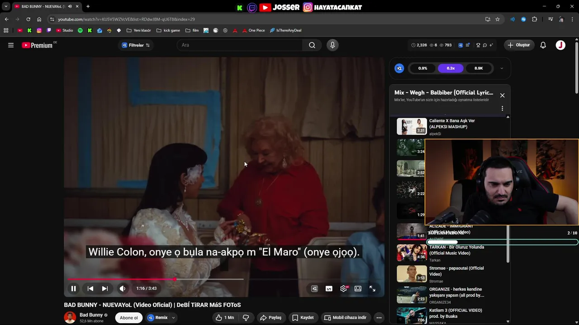Go to YouTube Premium home logo
The width and height of the screenshot is (579, 325).
click(x=38, y=45)
